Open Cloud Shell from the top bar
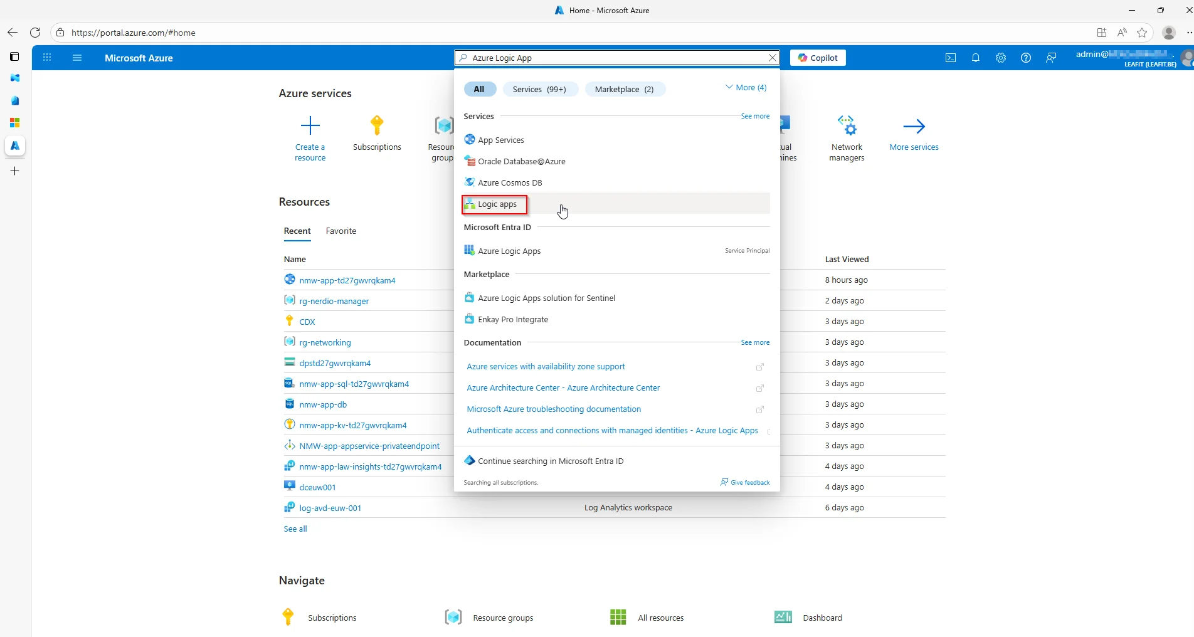 click(951, 58)
